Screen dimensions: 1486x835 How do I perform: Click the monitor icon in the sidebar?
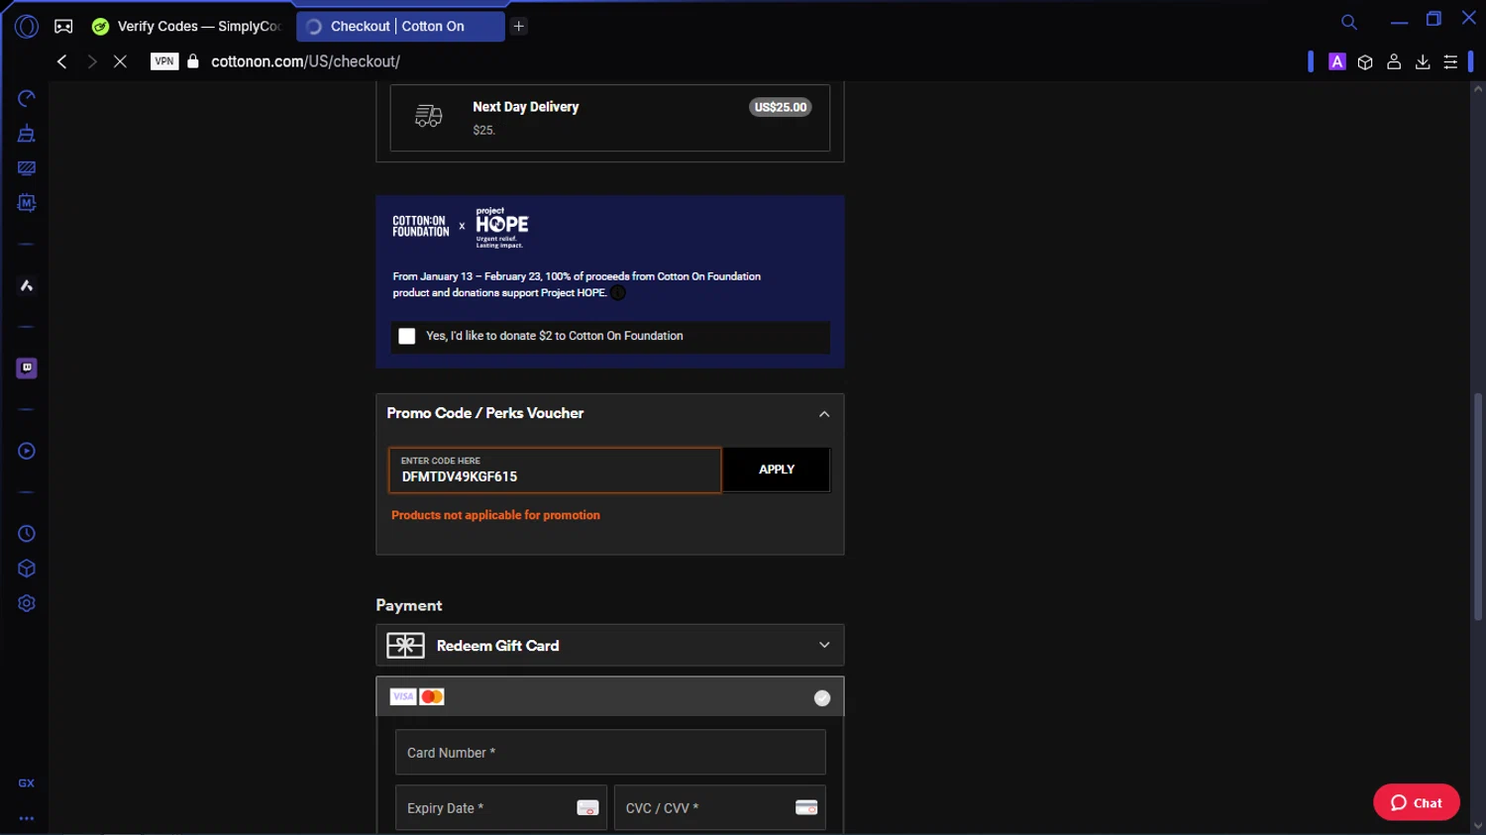pyautogui.click(x=27, y=168)
